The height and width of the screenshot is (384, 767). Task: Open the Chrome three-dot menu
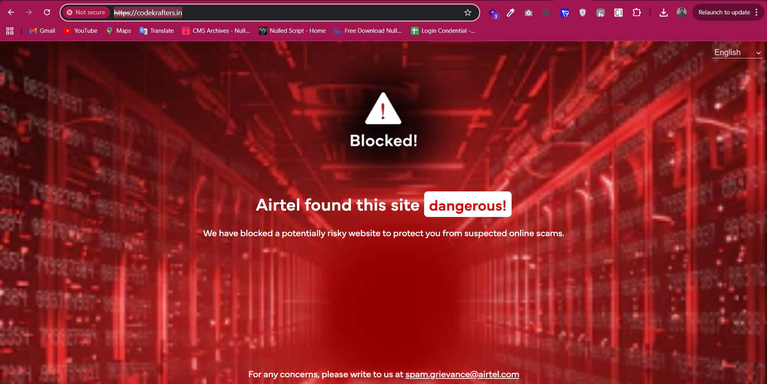757,12
